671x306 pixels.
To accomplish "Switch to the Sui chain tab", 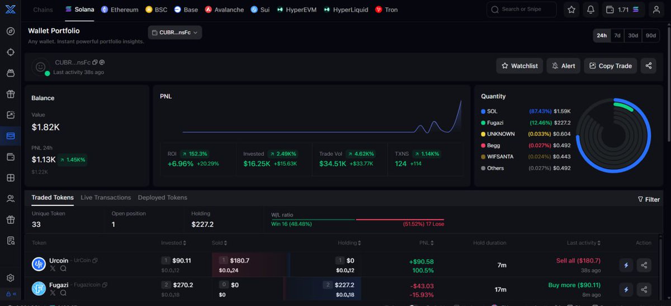I will click(x=260, y=9).
